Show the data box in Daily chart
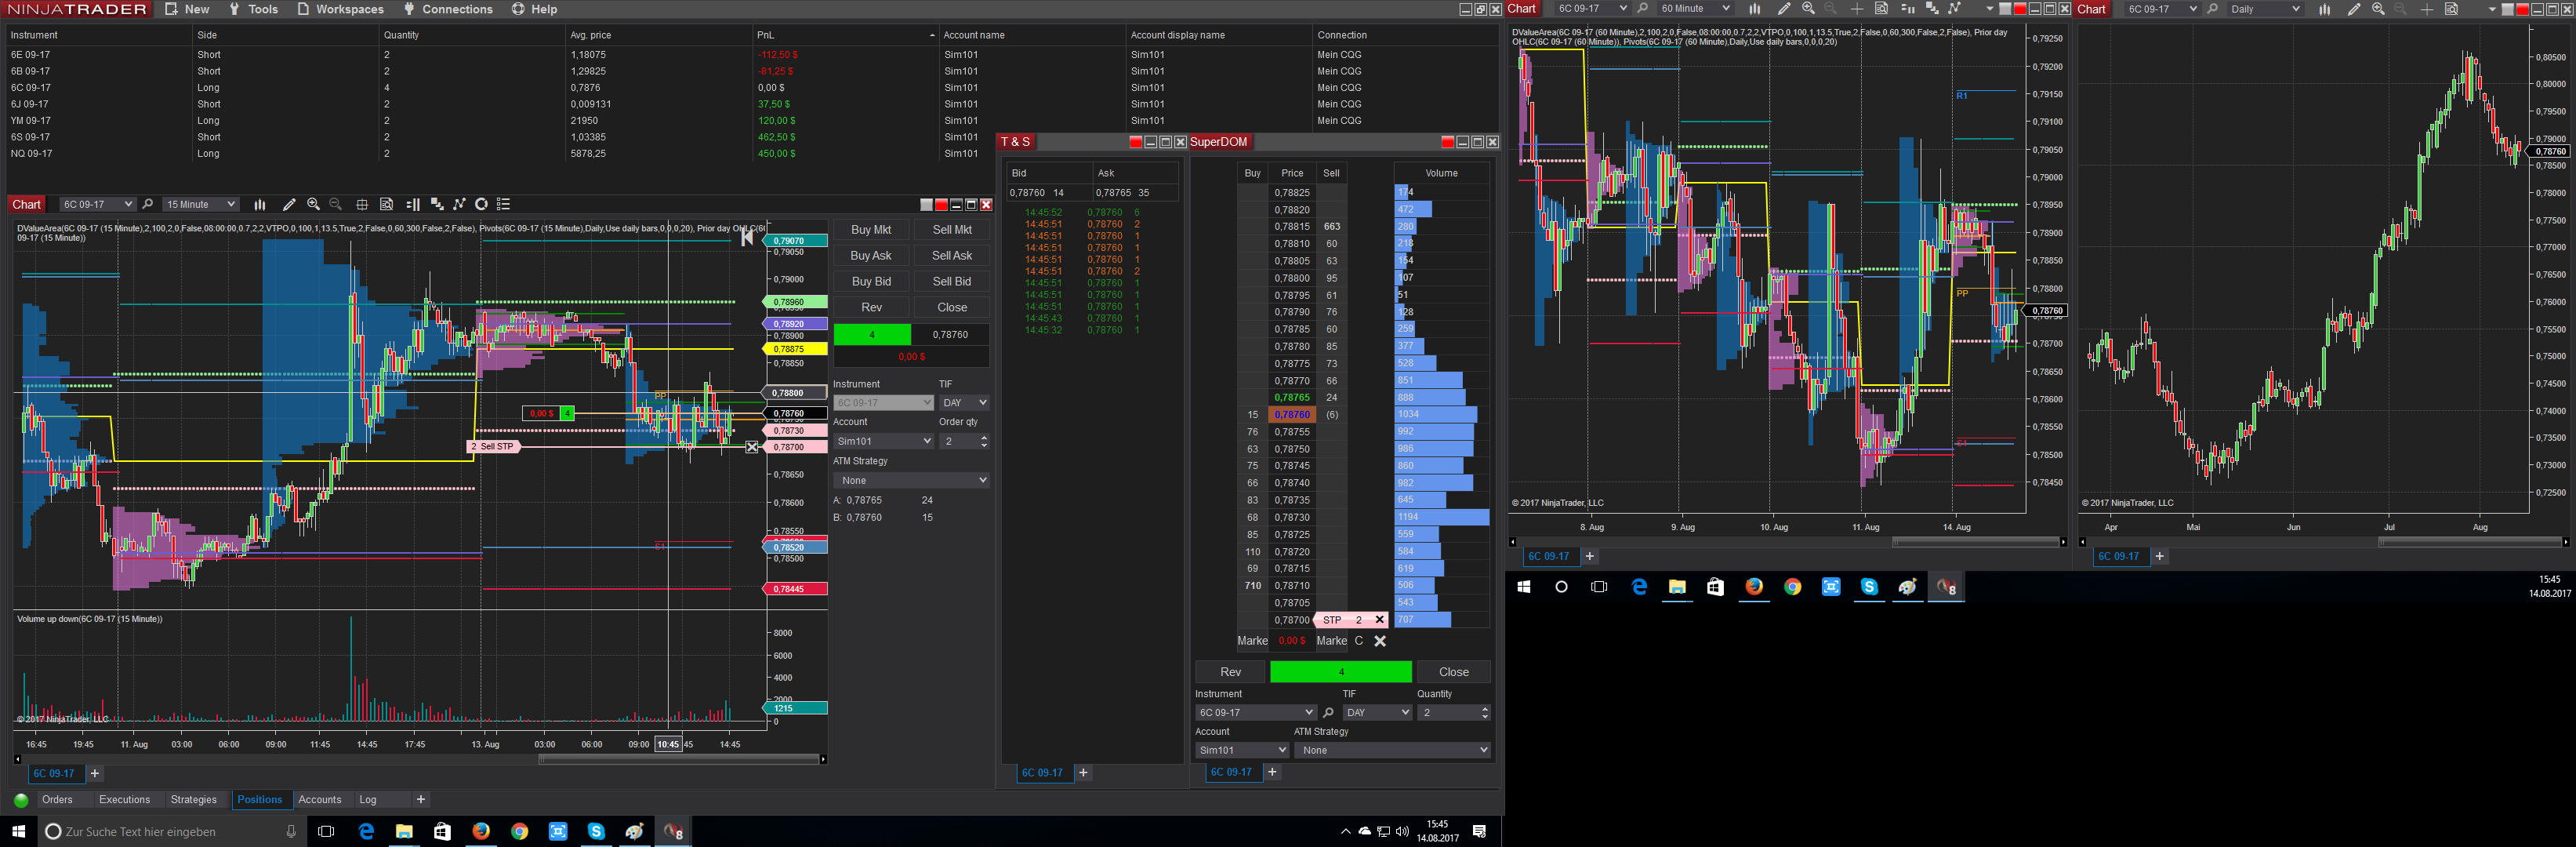 coord(2452,9)
